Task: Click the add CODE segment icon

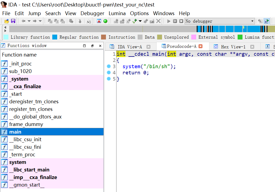Action: (116, 21)
